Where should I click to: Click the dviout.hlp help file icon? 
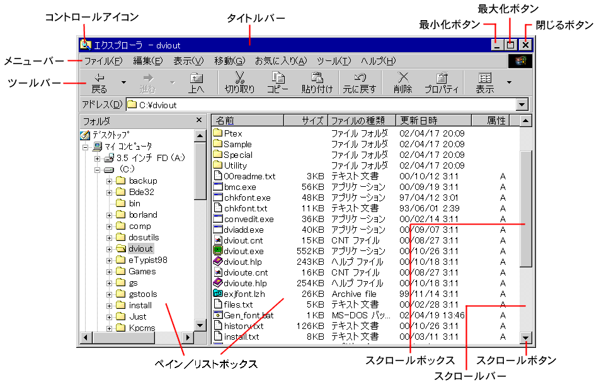tap(218, 261)
